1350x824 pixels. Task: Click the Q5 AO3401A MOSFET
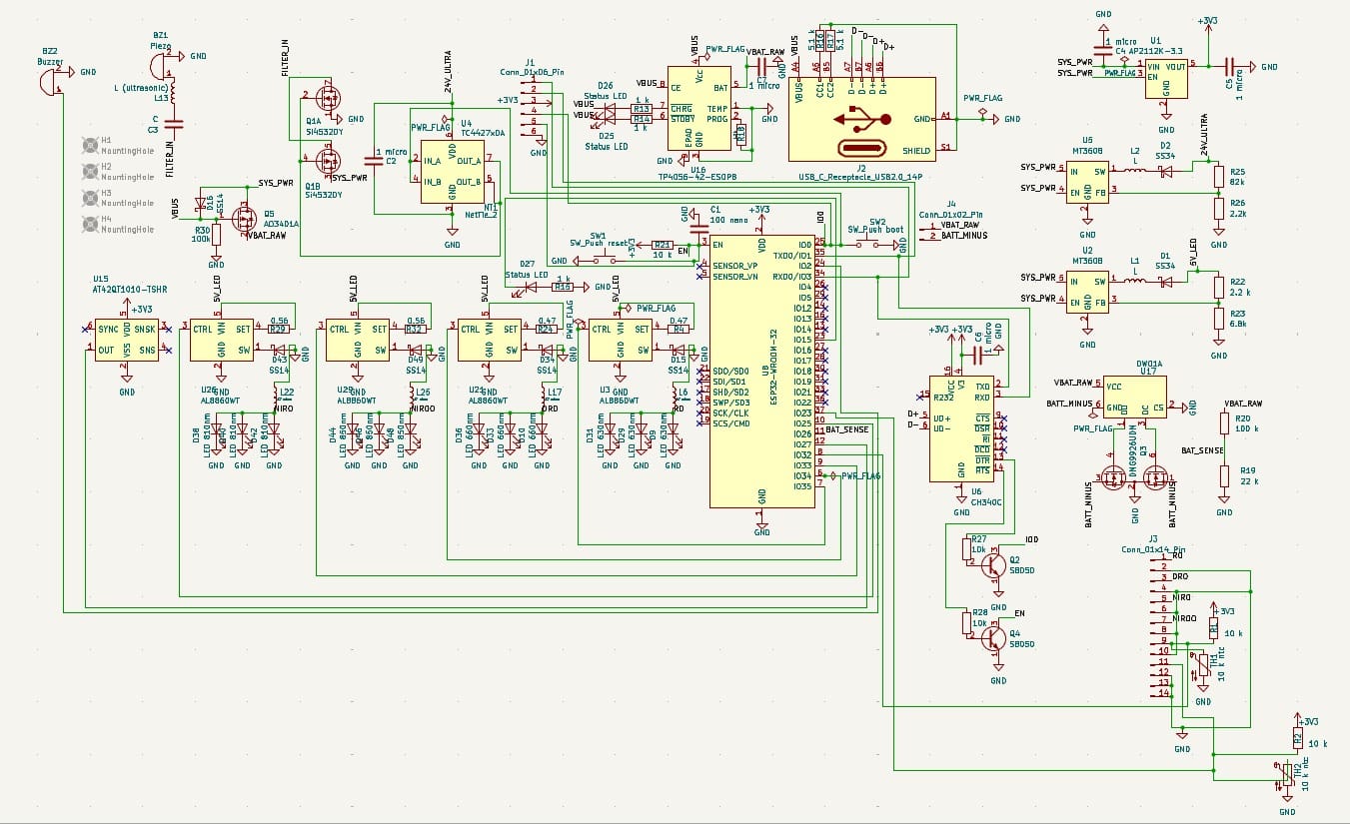[x=243, y=217]
